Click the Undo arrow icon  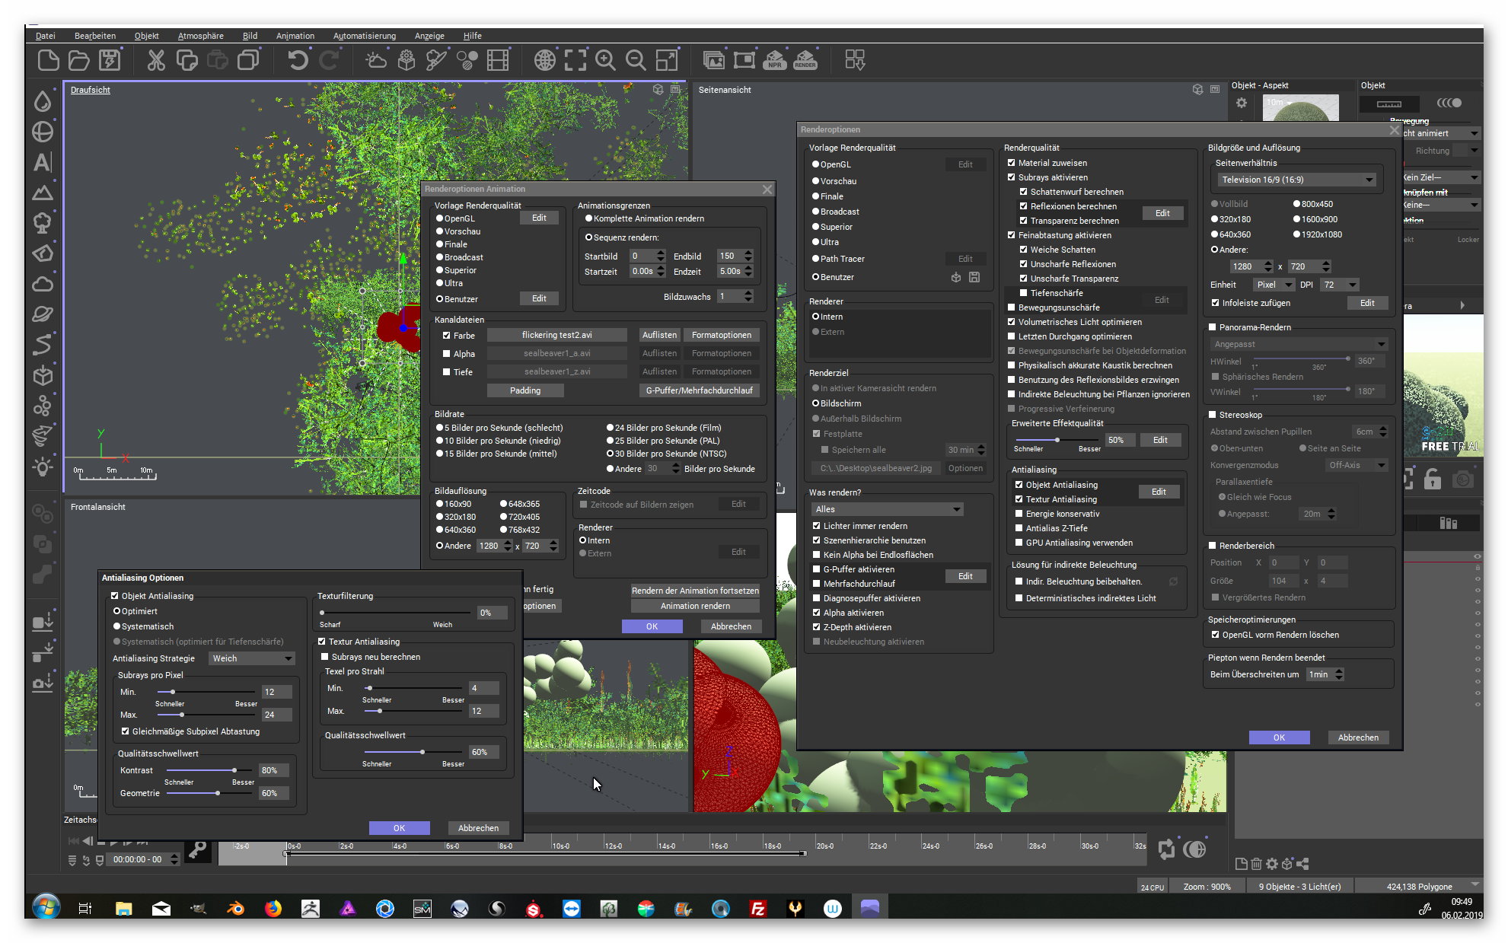(298, 60)
